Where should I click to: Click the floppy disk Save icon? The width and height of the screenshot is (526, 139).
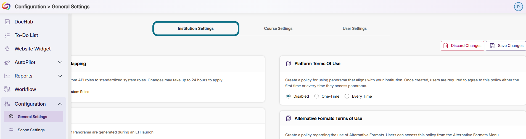point(493,46)
